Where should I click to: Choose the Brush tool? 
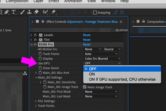(x=22, y=12)
